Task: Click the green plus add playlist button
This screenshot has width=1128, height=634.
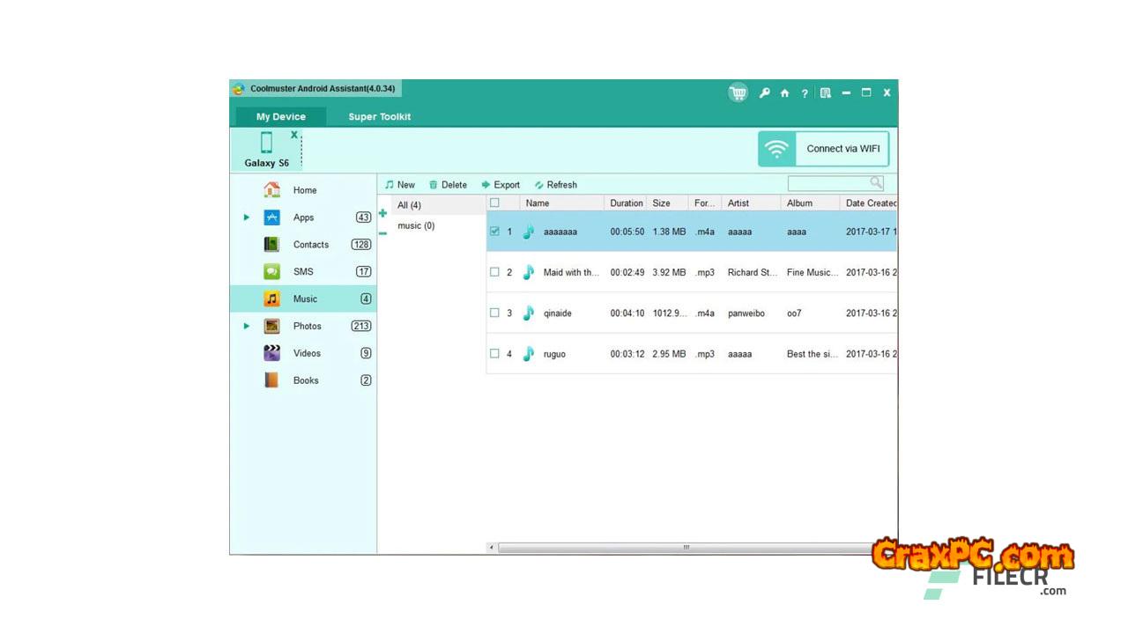Action: [x=382, y=213]
